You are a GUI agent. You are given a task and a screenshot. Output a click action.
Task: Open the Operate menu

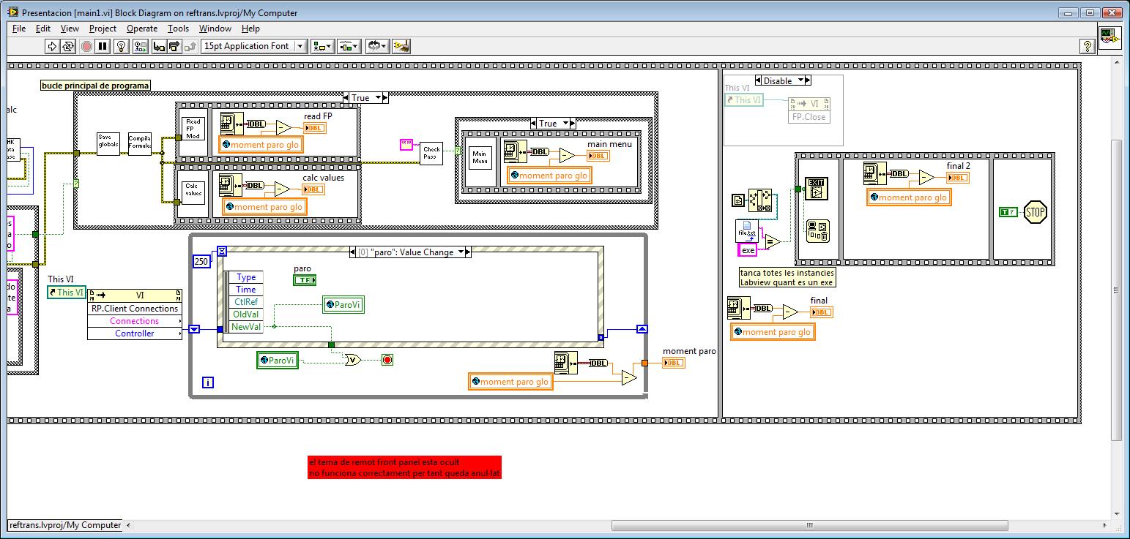tap(142, 29)
